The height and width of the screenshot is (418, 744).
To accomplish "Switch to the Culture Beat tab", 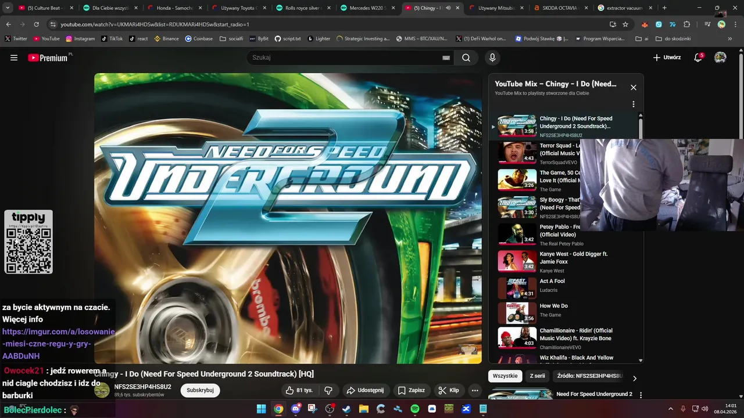I will click(46, 8).
